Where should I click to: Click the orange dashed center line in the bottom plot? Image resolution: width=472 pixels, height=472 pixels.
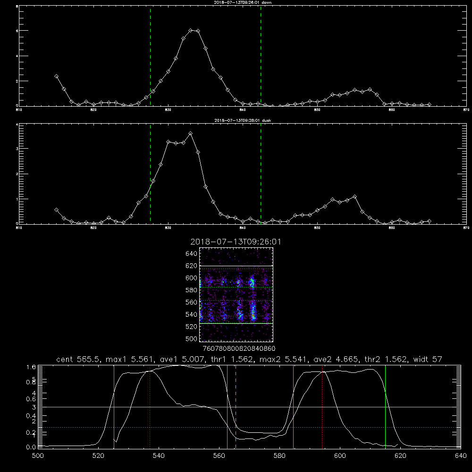click(236, 407)
